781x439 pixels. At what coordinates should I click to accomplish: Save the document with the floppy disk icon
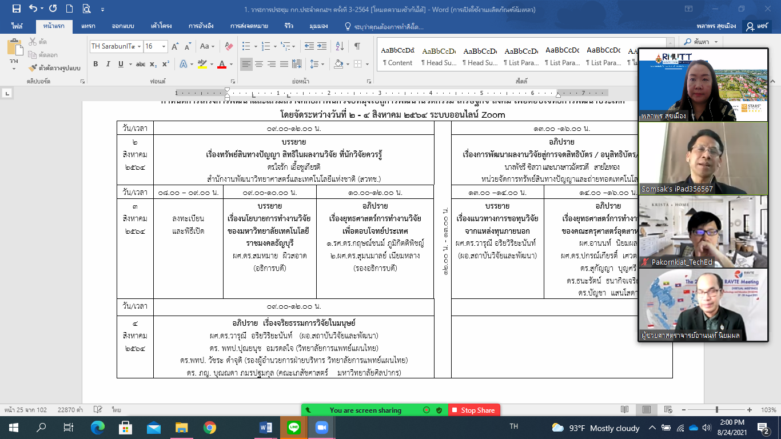16,9
